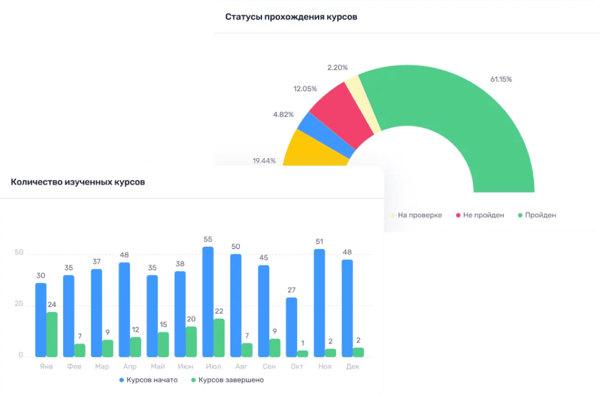600x397 pixels.
Task: Click the blue 4.82% donut segment
Action: click(325, 134)
